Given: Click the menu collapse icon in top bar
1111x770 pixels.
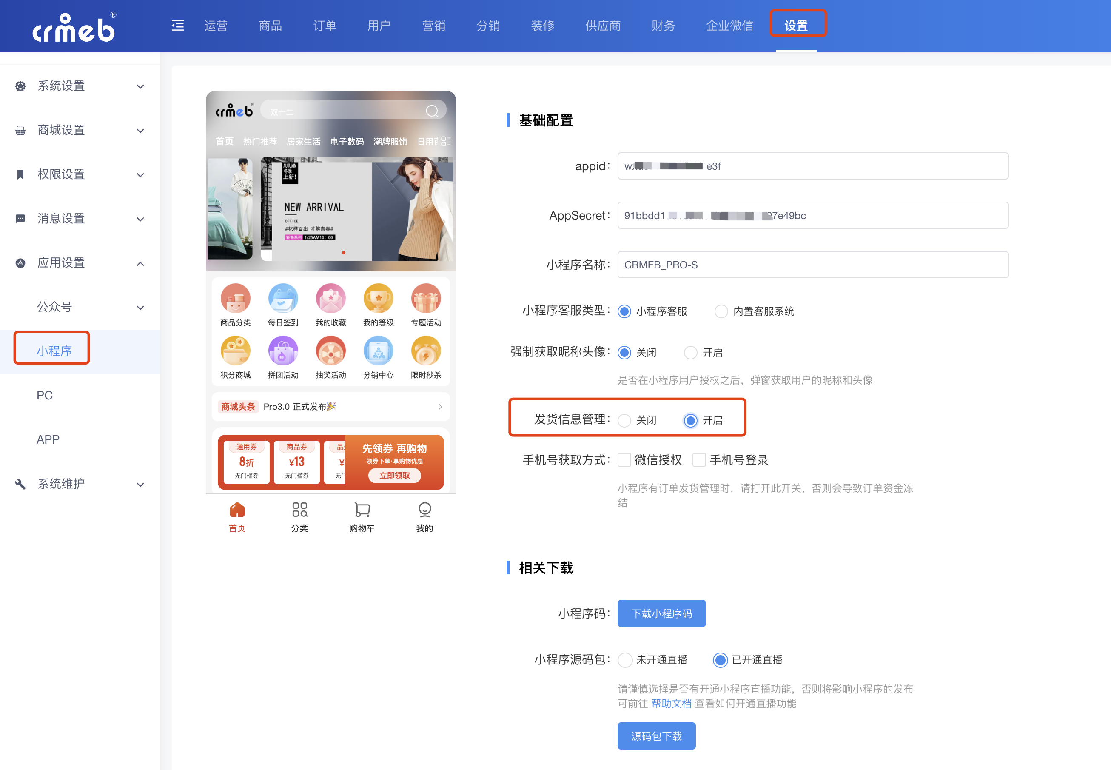Looking at the screenshot, I should point(177,26).
